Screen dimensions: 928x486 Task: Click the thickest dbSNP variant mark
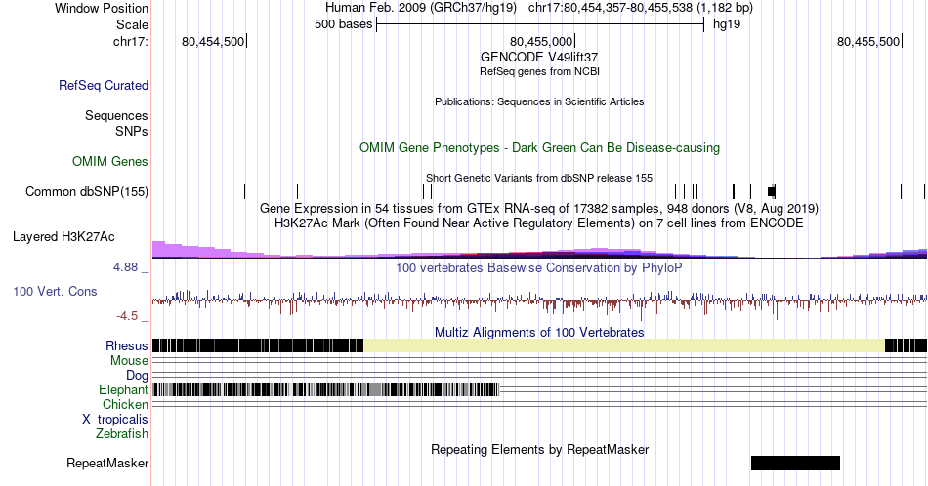(772, 191)
